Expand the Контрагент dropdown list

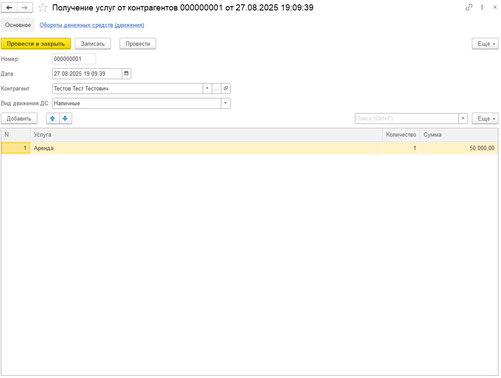207,88
